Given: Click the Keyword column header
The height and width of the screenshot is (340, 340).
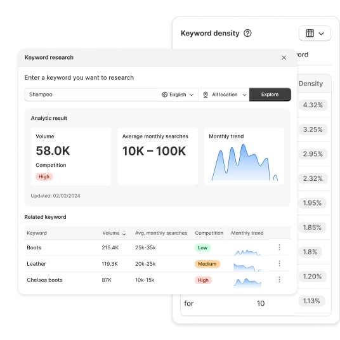Looking at the screenshot, I should pyautogui.click(x=37, y=233).
